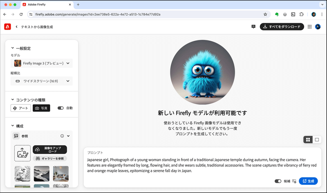Open the terminal-style extension icon
Viewport: 327px width, 193px height.
[x=293, y=14]
